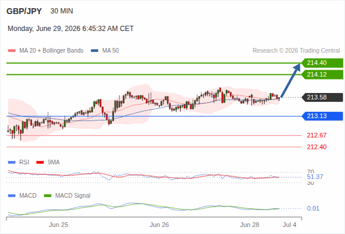Click the RSI 51.37 value label
This screenshot has width=345, height=234.
(x=315, y=177)
